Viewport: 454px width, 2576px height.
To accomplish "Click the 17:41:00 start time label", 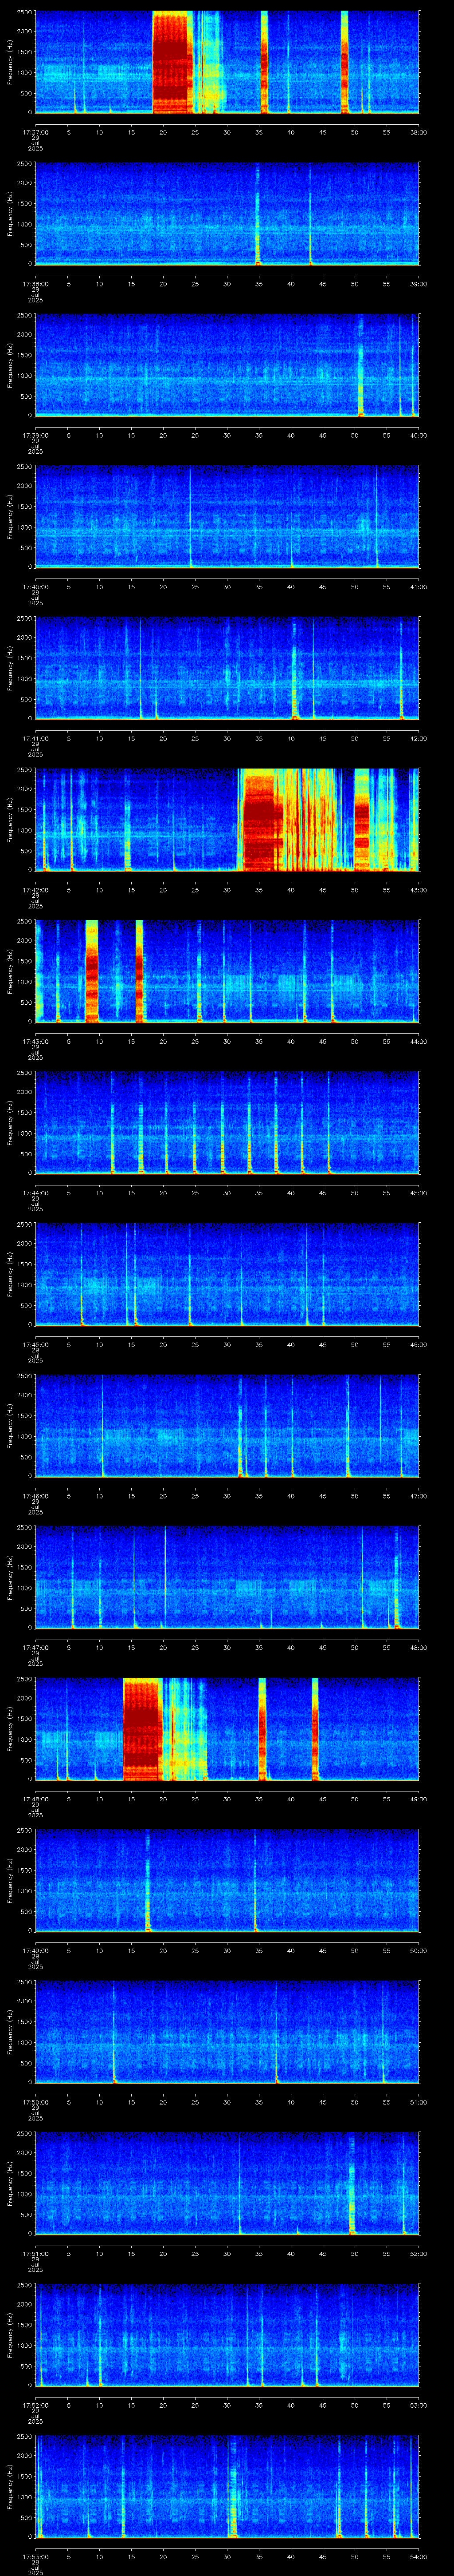I will coord(35,738).
